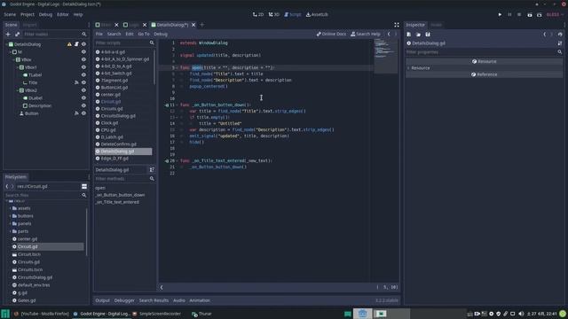This screenshot has width=568, height=319.
Task: Fold the _on_Button_button_down function at line 11
Action: [177, 105]
